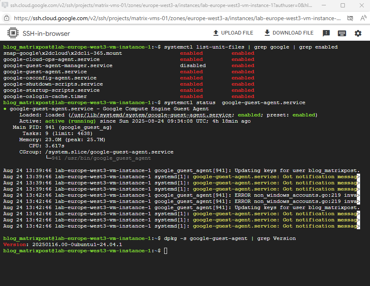Screen dimensions: 370x286
Task: Click google-cloud-ops-agent.service text
Action: pos(52,59)
